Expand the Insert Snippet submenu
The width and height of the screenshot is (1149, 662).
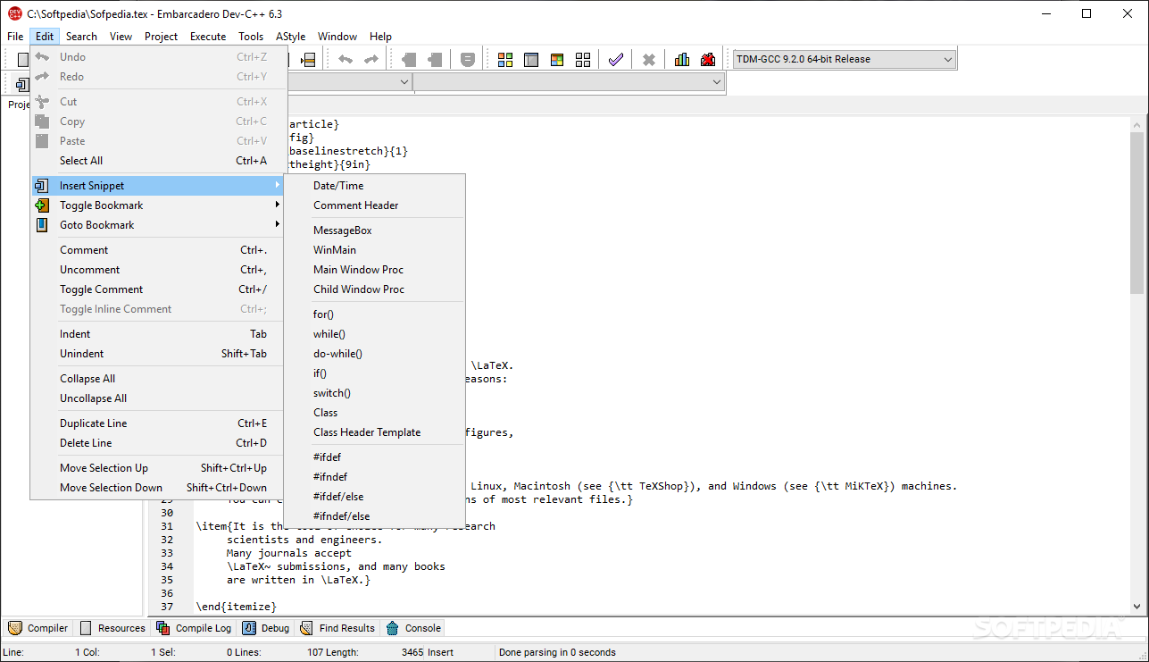click(x=157, y=186)
